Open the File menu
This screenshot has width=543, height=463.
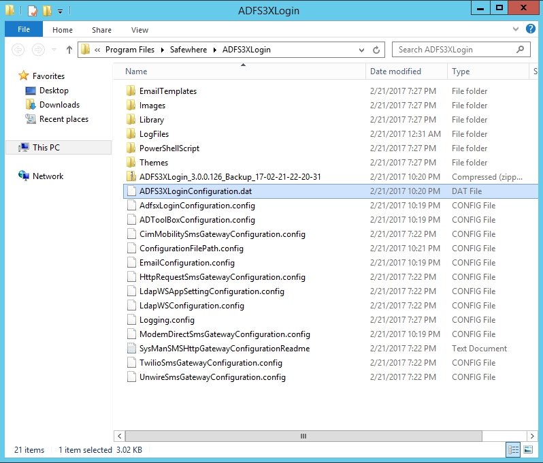click(x=24, y=30)
